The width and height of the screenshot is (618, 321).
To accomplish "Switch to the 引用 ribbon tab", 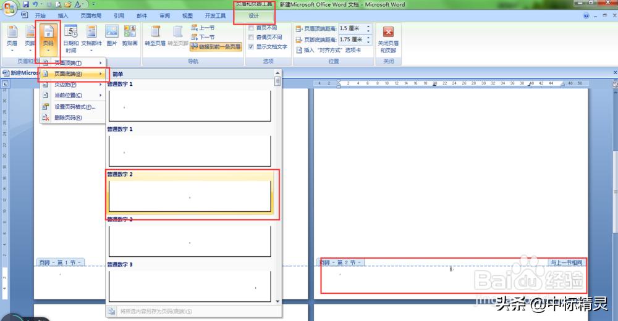I will [119, 16].
